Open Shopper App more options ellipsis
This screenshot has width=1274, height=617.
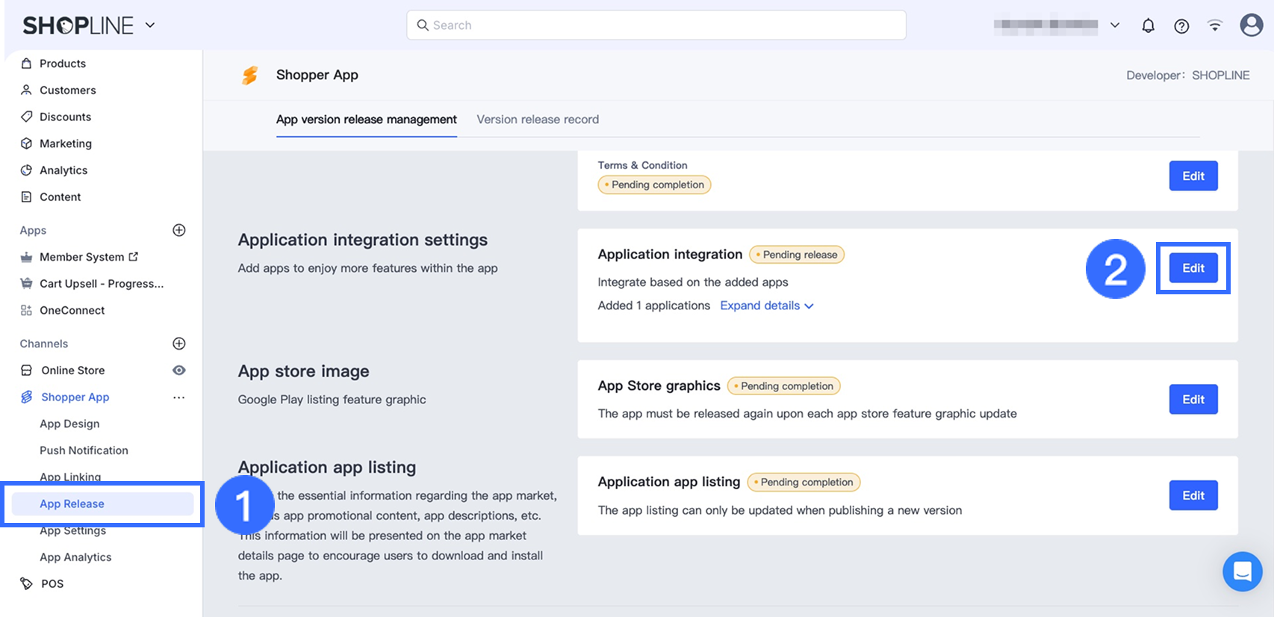179,397
